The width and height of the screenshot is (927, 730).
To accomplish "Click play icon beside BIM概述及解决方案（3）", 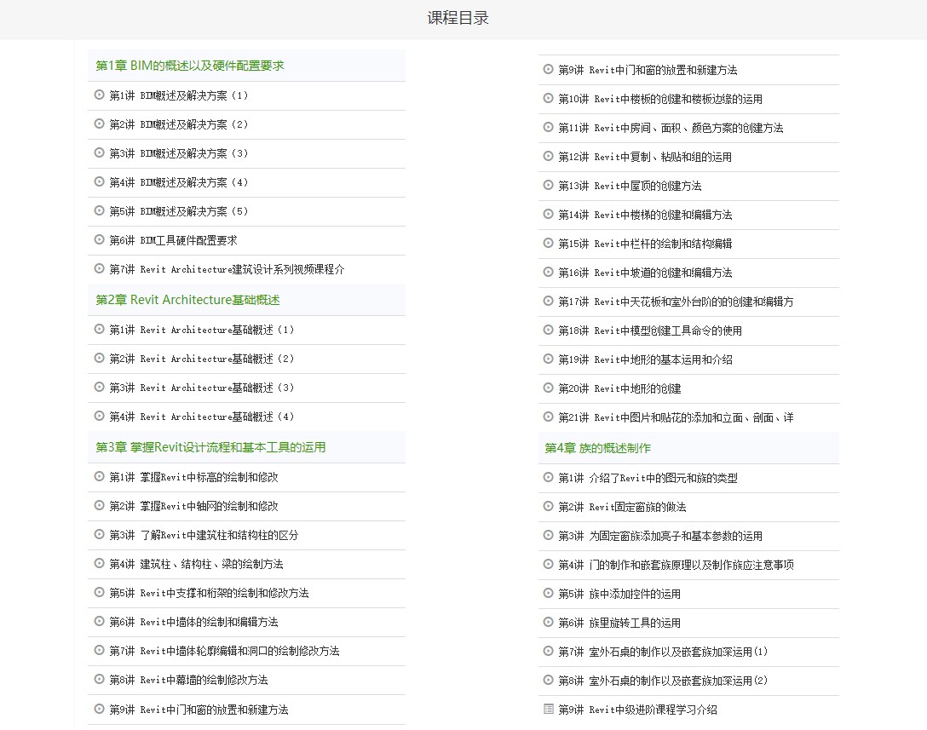I will click(x=100, y=152).
